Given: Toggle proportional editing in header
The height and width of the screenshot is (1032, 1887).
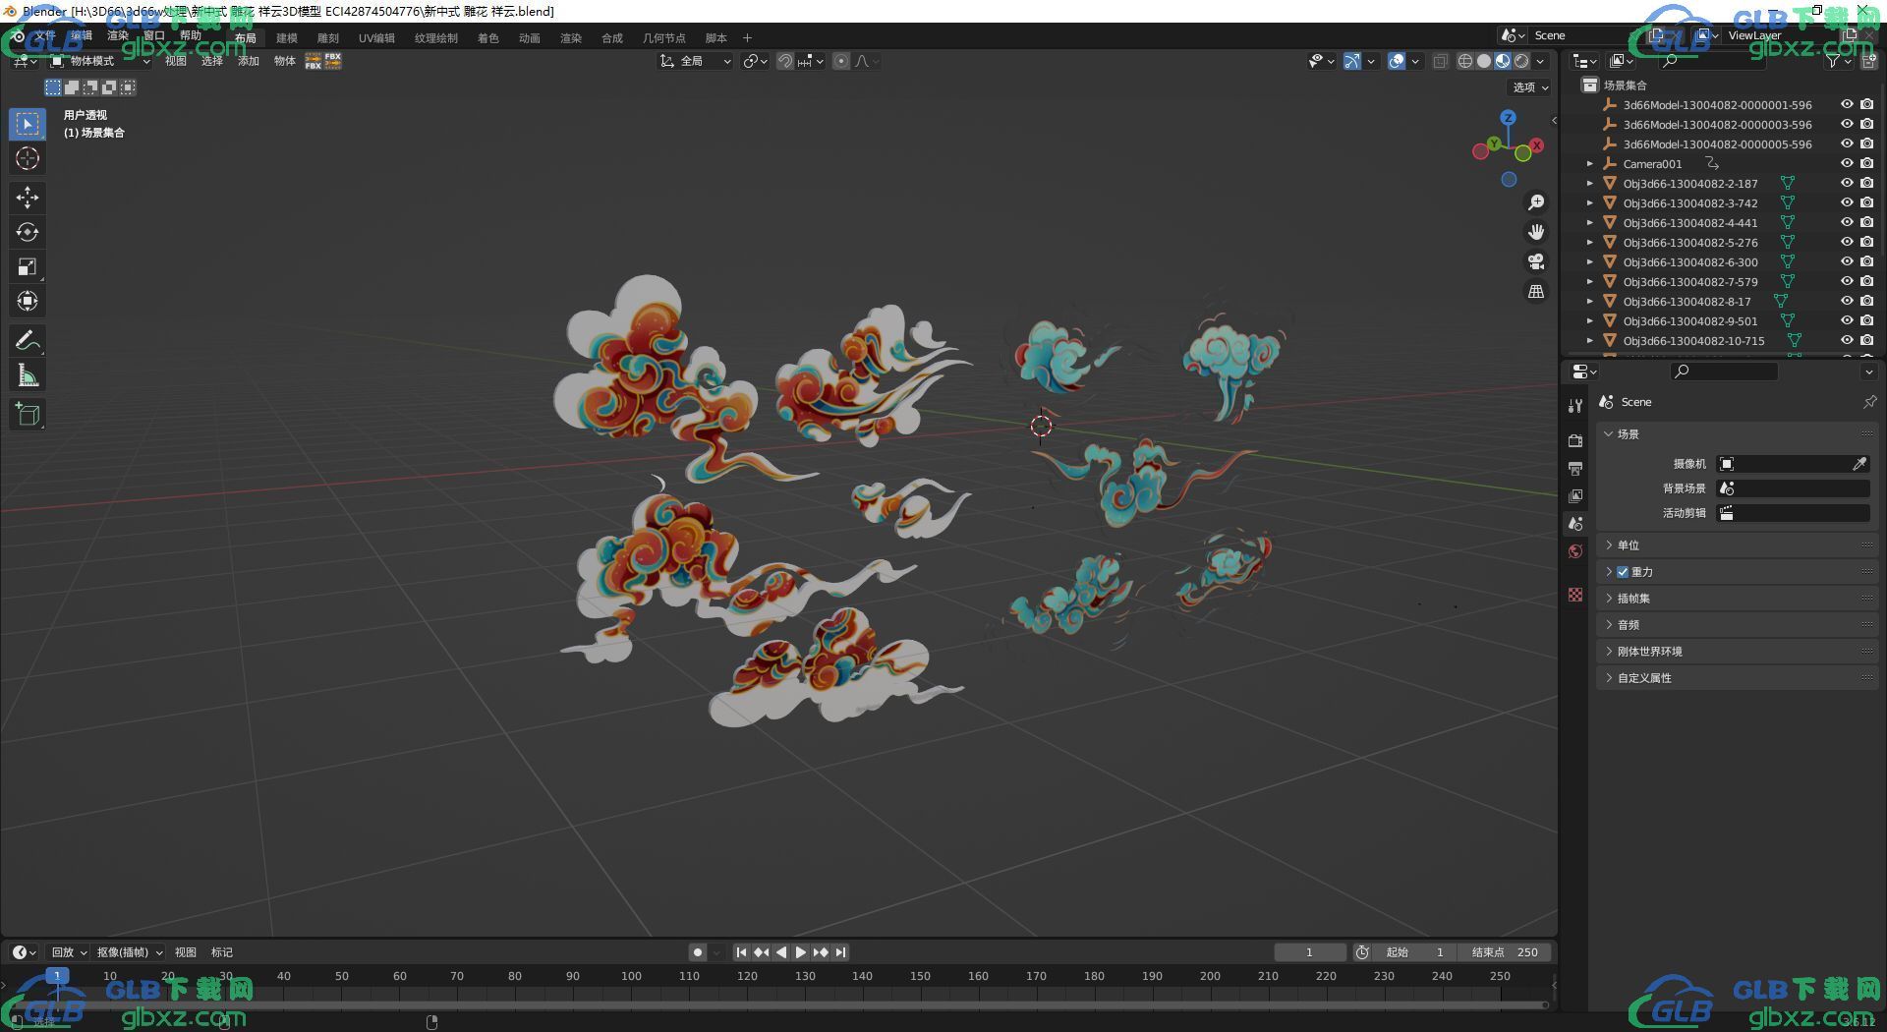Looking at the screenshot, I should (841, 61).
